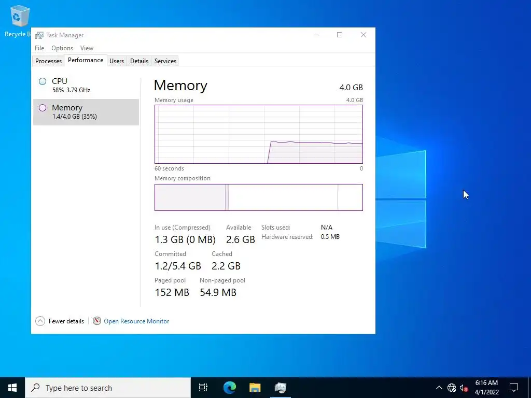Close the Task Manager window
Viewport: 531px width, 398px height.
point(364,35)
